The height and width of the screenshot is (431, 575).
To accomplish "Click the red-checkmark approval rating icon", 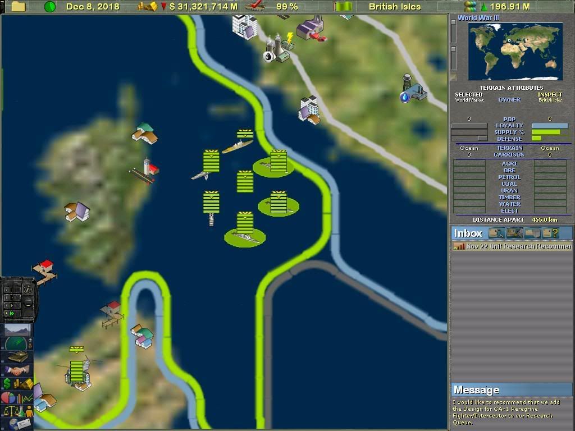I will point(255,6).
